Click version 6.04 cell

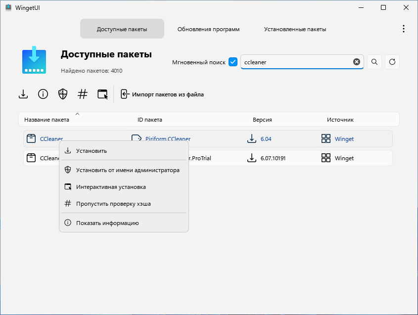(266, 139)
